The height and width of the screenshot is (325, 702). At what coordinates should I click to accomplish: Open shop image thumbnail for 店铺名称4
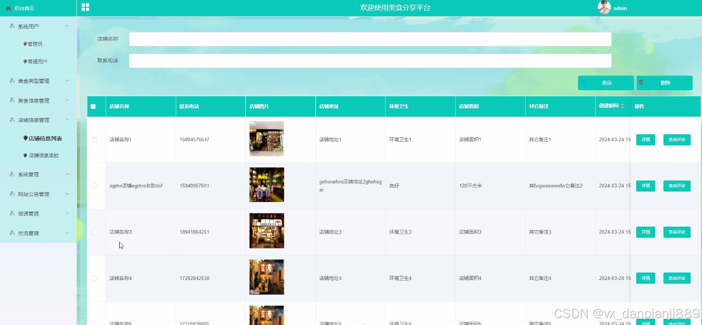click(x=267, y=277)
